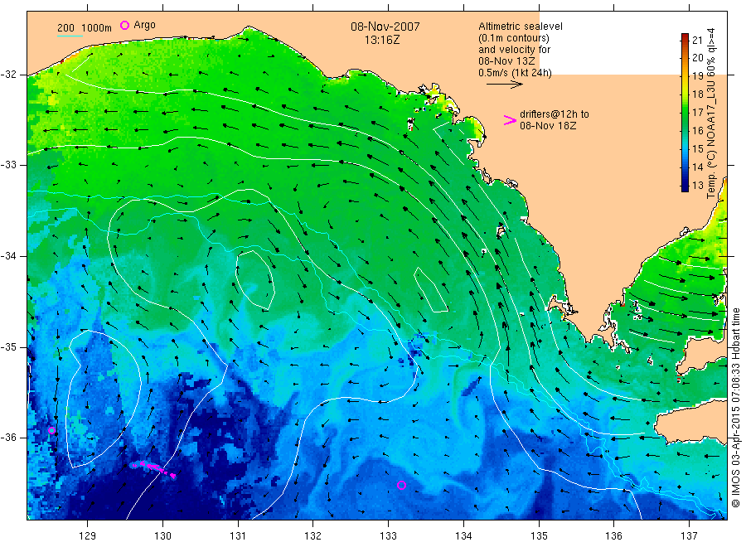Click the longitude axis label 137
This screenshot has height=547, width=746.
689,535
